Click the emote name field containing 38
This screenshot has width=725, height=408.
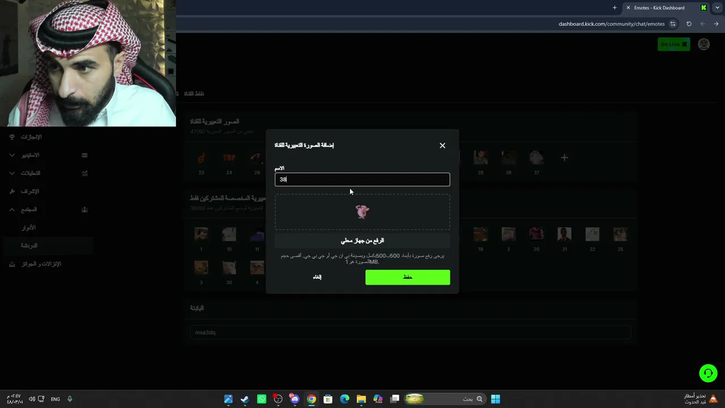click(362, 180)
